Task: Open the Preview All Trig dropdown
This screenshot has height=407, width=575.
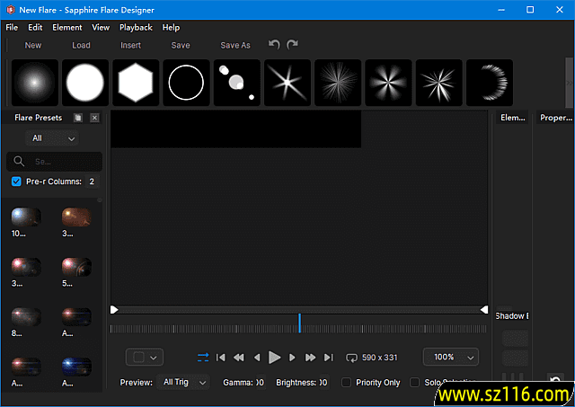Action: click(183, 382)
